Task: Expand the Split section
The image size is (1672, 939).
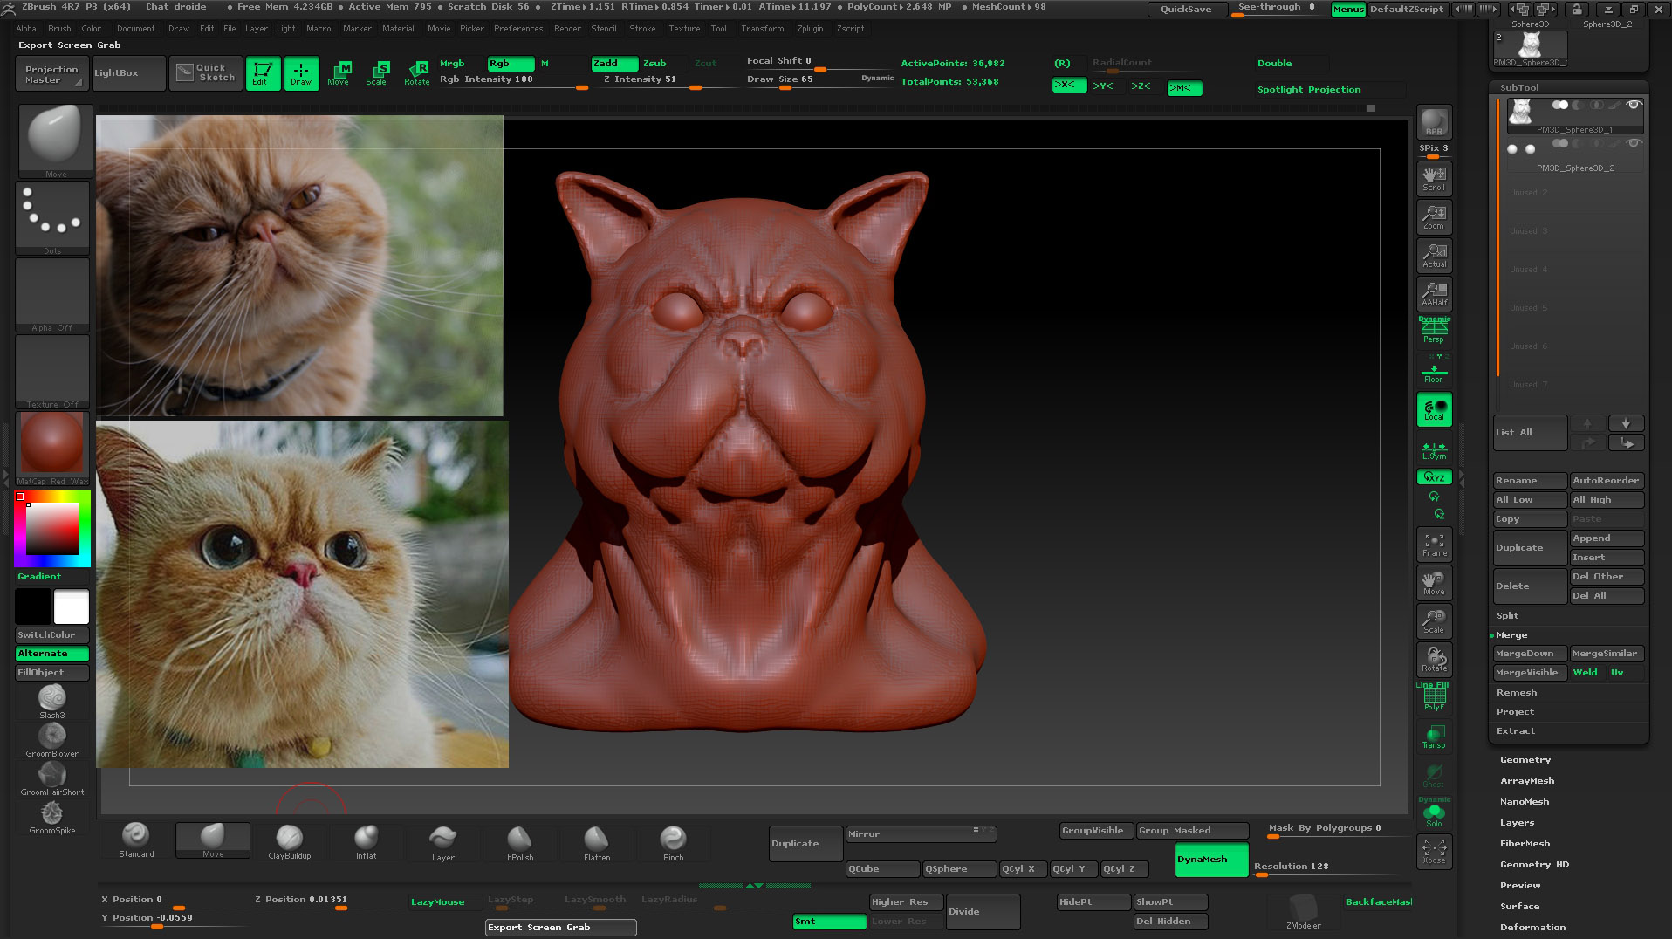Action: point(1508,616)
